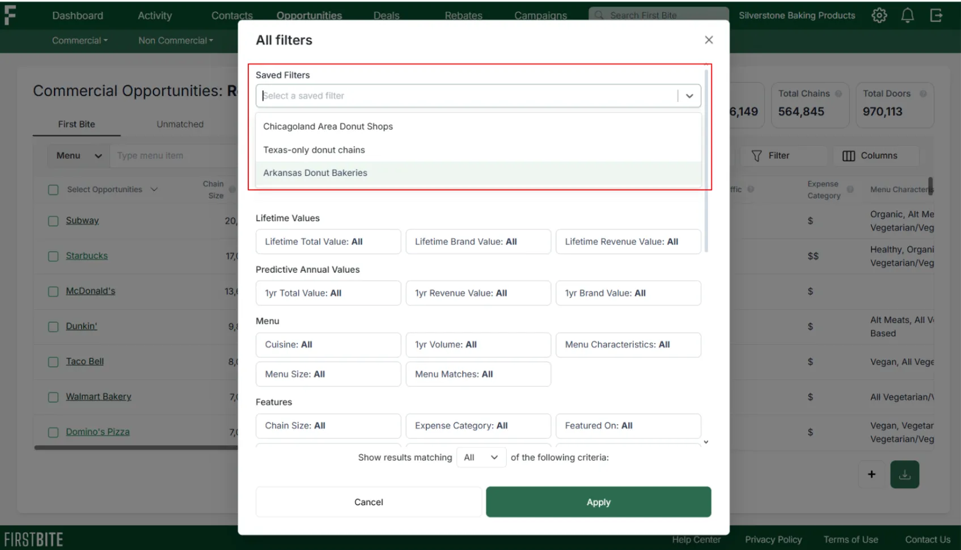Screen dimensions: 961x550
Task: Check the Starbucks row checkbox
Action: tap(53, 256)
